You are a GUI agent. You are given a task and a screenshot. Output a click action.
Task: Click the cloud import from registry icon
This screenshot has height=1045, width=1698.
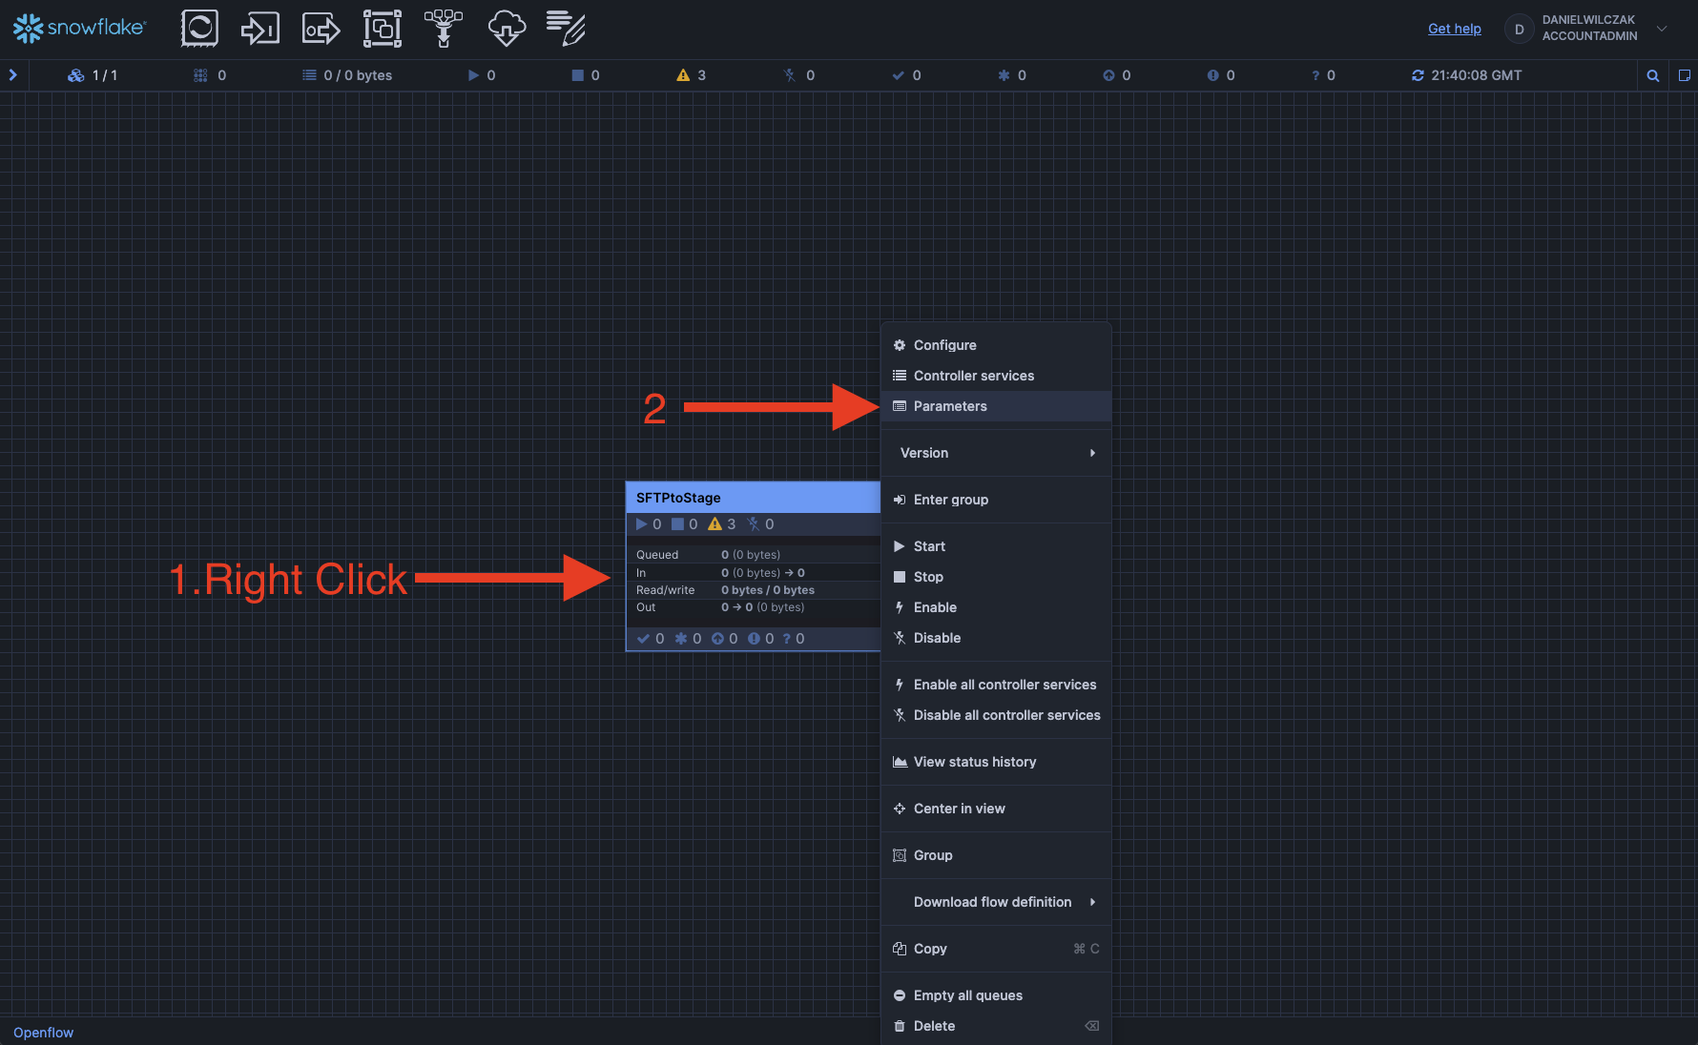tap(507, 29)
